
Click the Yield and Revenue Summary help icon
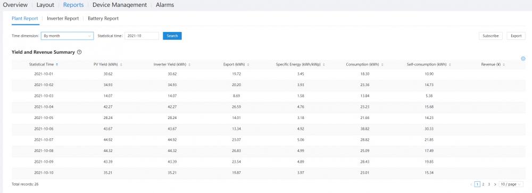click(79, 52)
